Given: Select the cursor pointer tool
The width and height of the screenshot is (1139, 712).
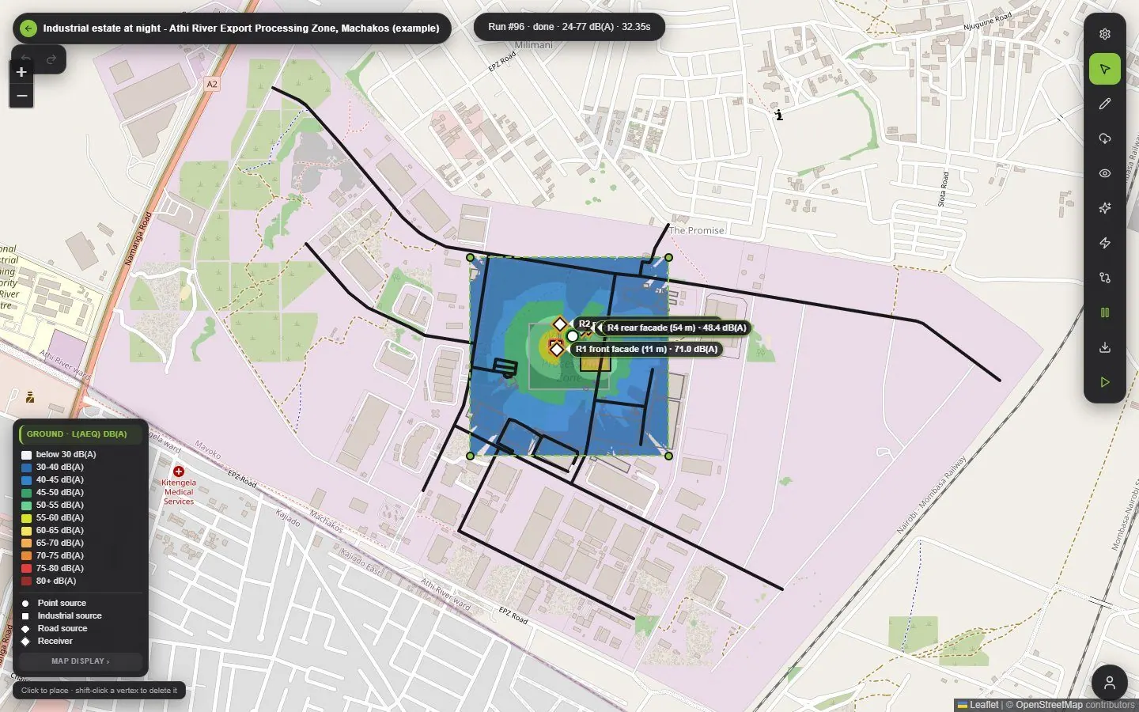Looking at the screenshot, I should tap(1105, 69).
